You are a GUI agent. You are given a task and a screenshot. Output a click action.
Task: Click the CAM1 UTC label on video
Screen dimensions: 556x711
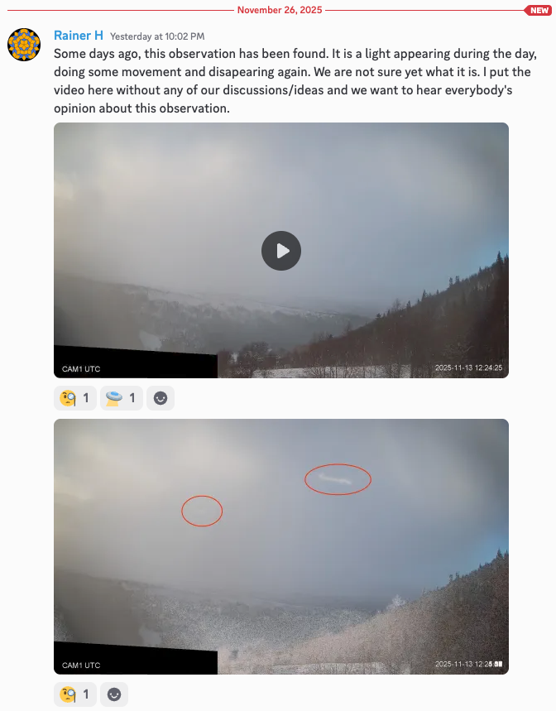pos(81,369)
